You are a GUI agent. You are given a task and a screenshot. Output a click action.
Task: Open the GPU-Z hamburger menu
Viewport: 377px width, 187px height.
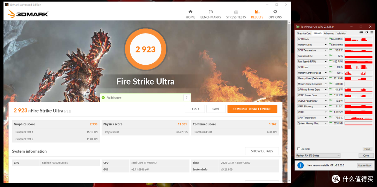click(372, 32)
